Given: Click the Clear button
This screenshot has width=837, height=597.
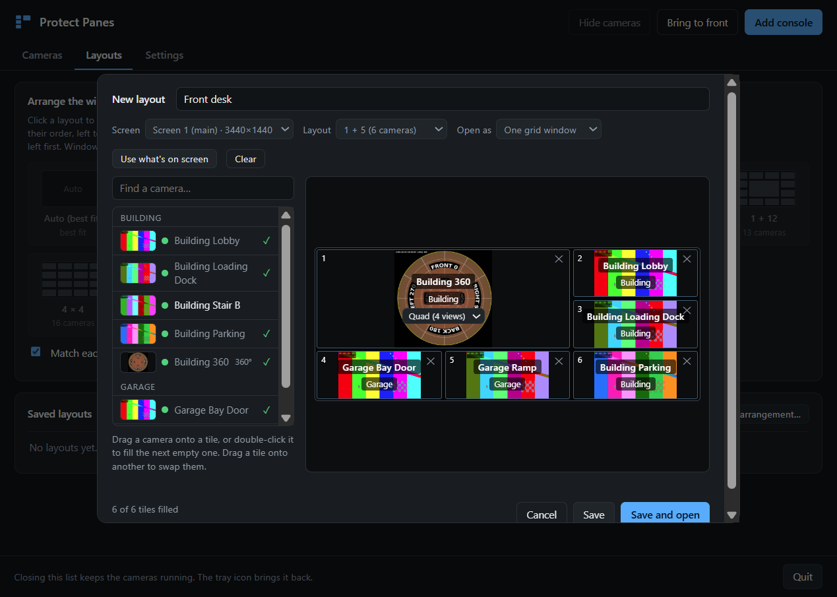Looking at the screenshot, I should point(245,159).
